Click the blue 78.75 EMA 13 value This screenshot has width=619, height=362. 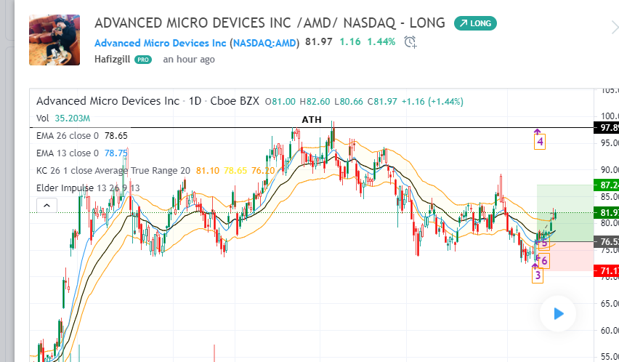click(x=116, y=153)
